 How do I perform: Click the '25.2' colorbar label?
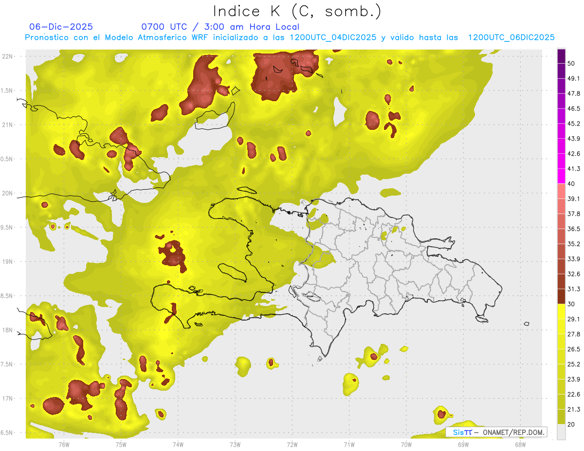(574, 364)
